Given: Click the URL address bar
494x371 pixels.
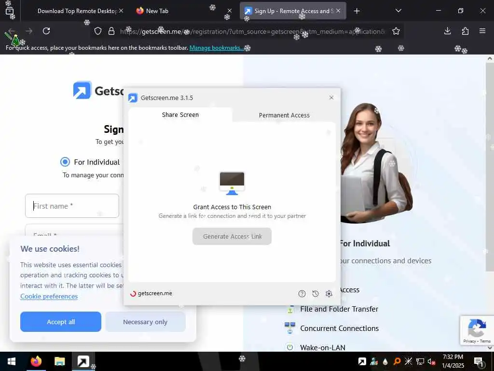Looking at the screenshot, I should click(252, 31).
